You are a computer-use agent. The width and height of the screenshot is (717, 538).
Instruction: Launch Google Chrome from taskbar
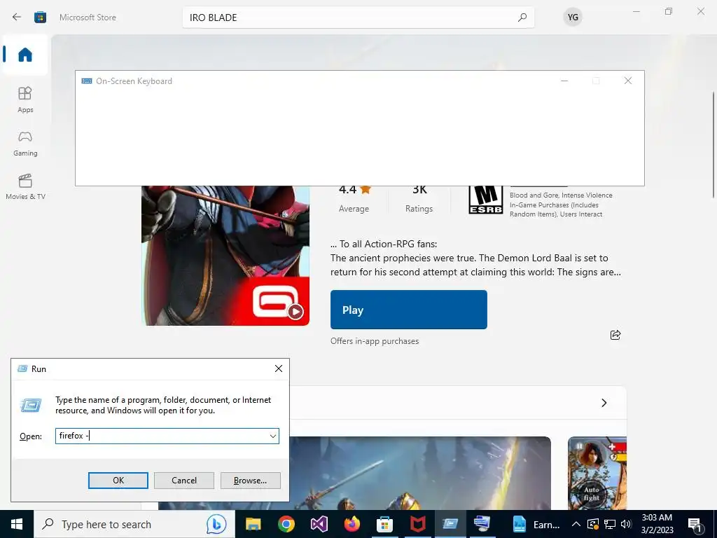tap(286, 524)
